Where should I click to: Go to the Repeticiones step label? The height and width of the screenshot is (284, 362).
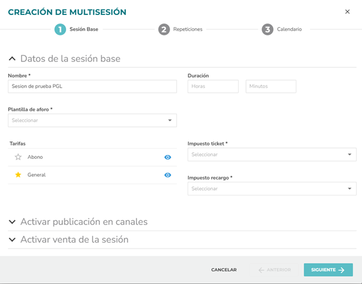[x=188, y=29]
